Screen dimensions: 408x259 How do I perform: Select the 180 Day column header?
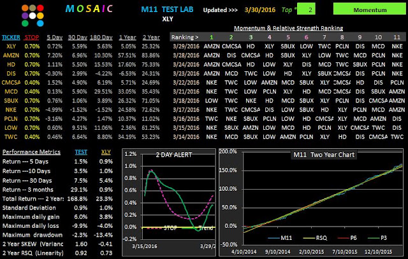101,38
